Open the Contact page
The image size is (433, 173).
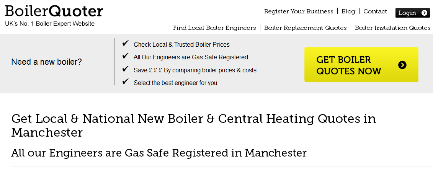pyautogui.click(x=375, y=11)
